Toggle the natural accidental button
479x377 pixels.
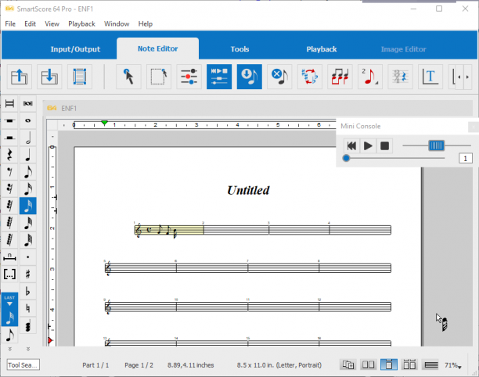click(x=28, y=308)
